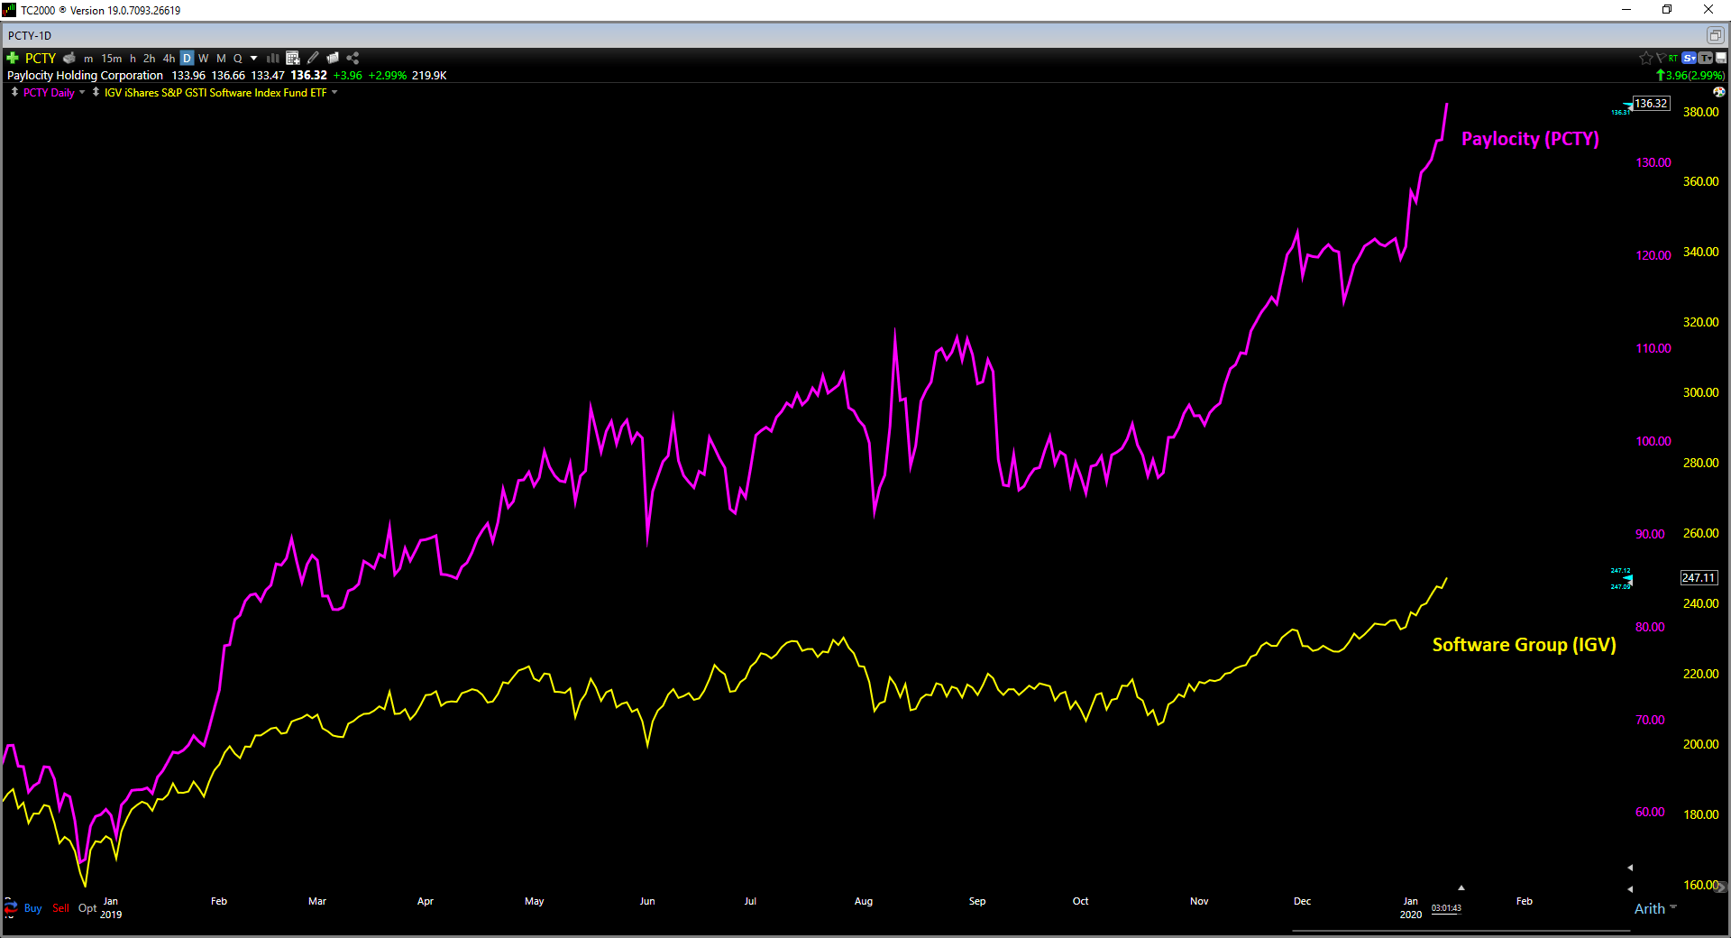Select the hourly h timeframe
The image size is (1731, 938).
coord(133,59)
